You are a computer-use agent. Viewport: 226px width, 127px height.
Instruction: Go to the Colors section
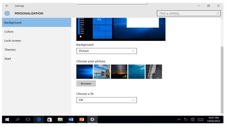36,31
